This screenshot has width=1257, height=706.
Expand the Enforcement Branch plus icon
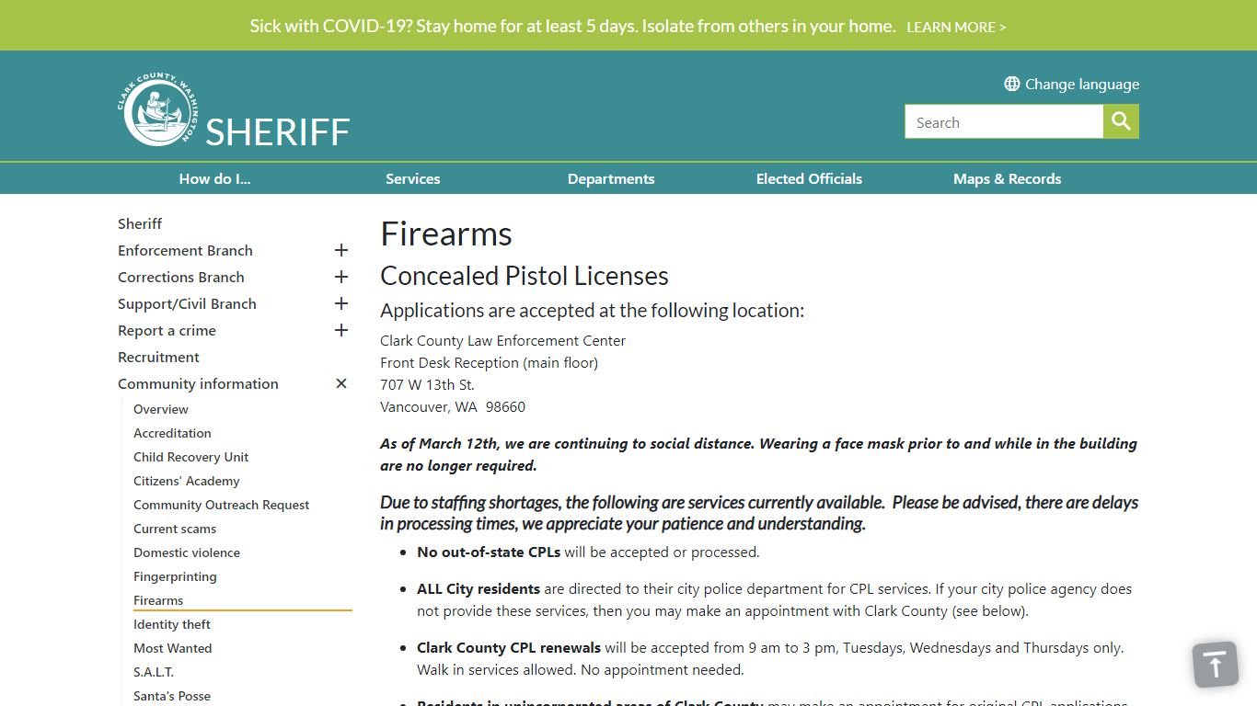(x=341, y=250)
